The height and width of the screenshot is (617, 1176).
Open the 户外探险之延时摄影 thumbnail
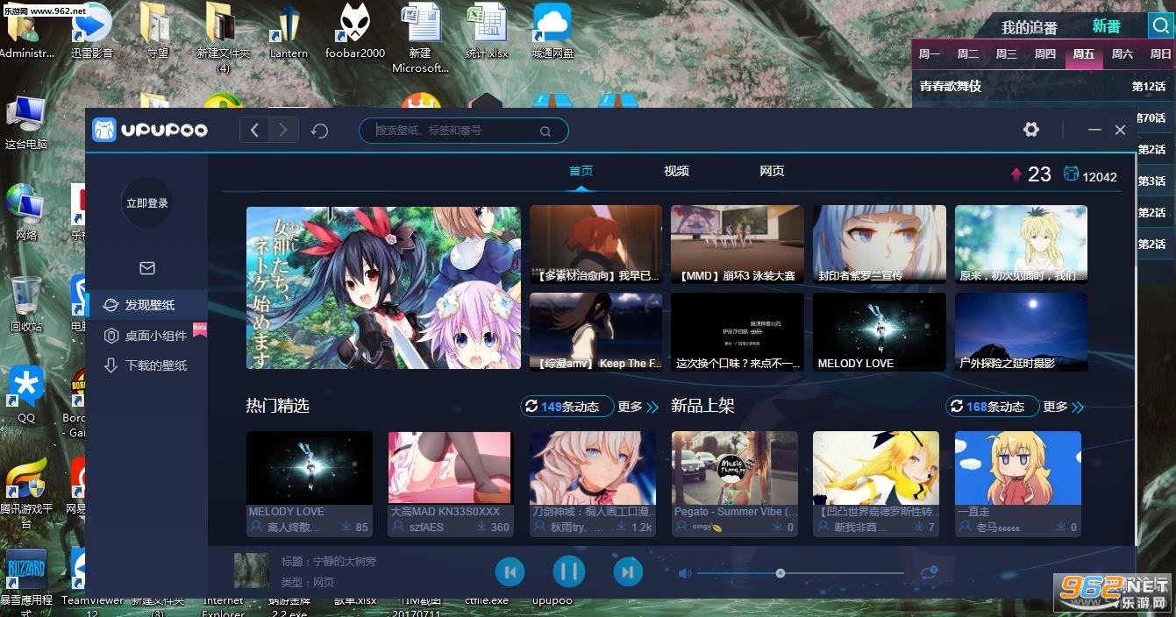1022,331
